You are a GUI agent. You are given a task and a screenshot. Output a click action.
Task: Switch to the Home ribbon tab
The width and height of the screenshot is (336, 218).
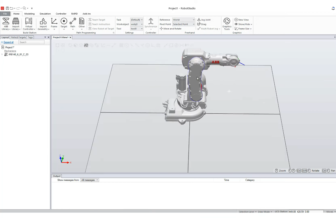(16, 14)
